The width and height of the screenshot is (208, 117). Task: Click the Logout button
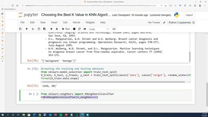click(189, 15)
